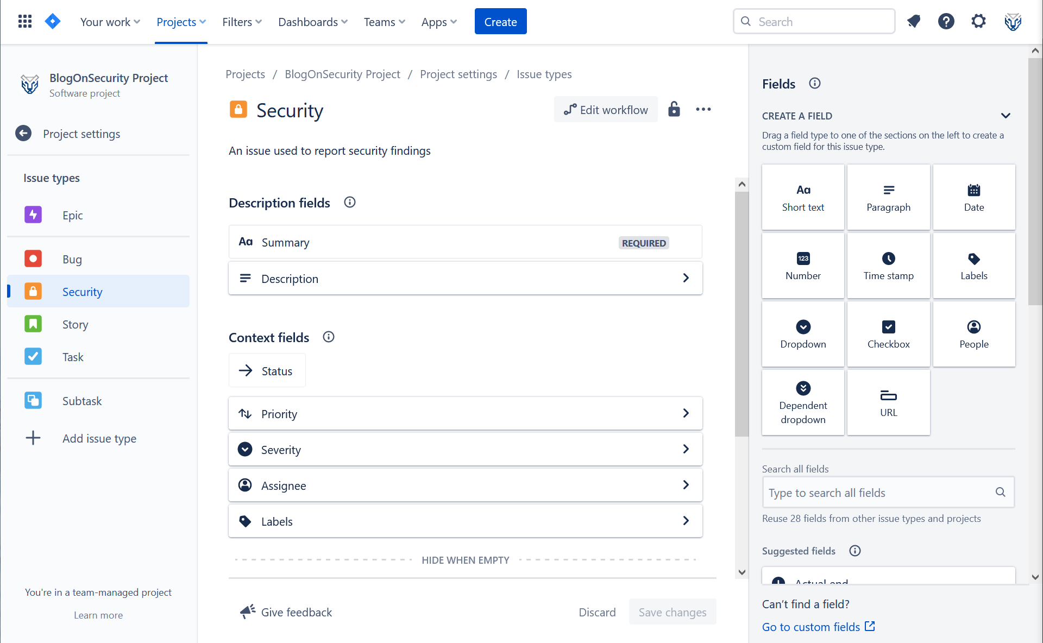
Task: Click the app switcher grid icon
Action: [24, 21]
